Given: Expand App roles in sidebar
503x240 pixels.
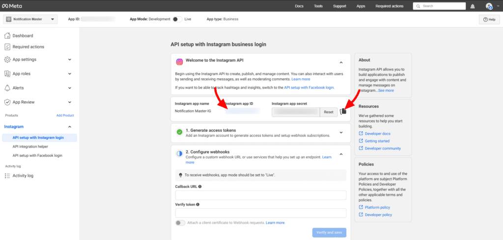Looking at the screenshot, I should [70, 73].
